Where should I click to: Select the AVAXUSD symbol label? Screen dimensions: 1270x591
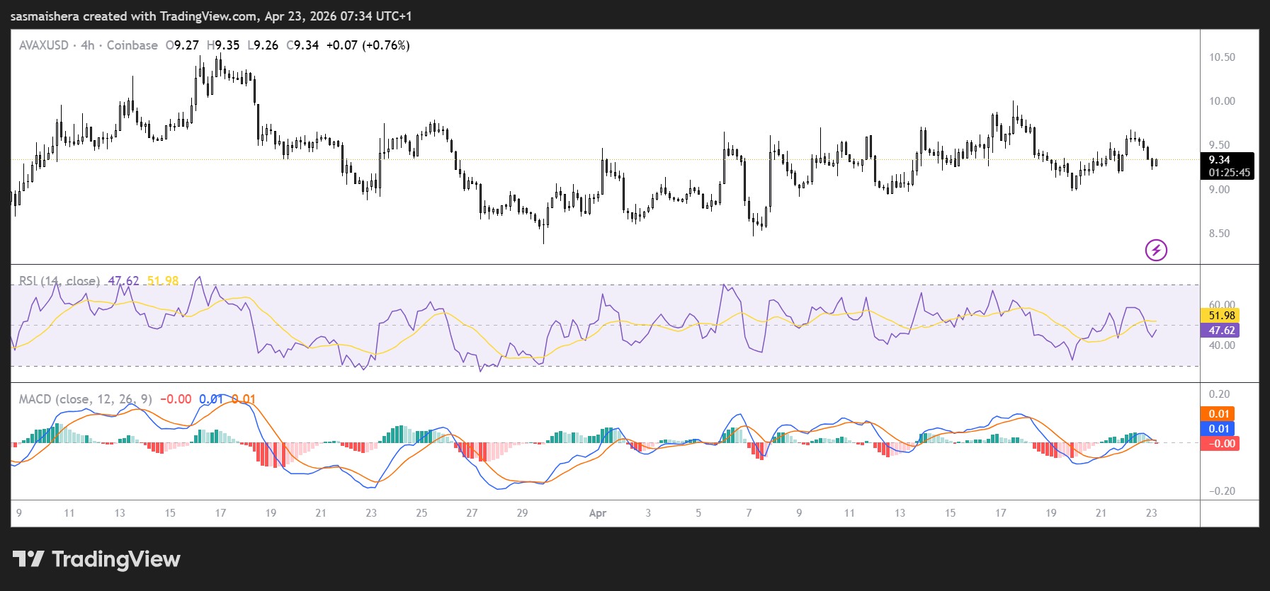point(44,45)
